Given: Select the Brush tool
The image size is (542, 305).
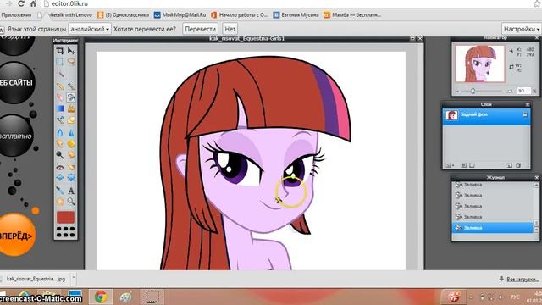Looking at the screenshot, I should pos(71,86).
